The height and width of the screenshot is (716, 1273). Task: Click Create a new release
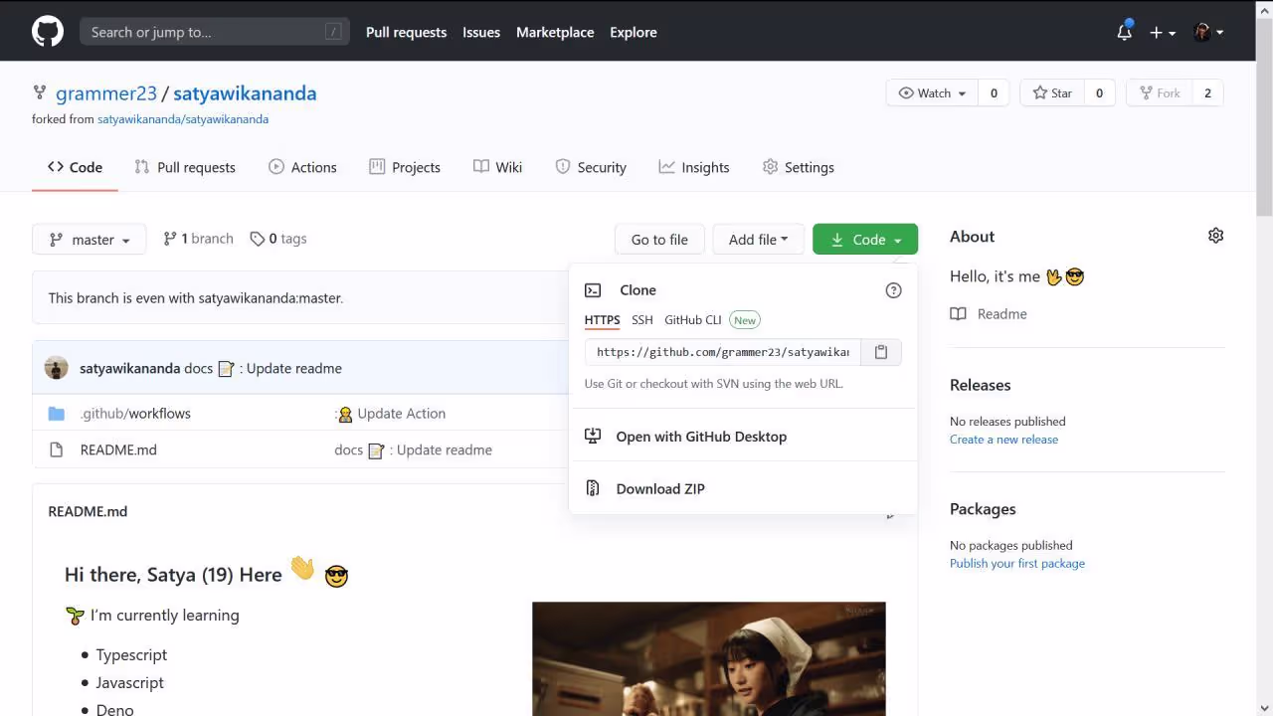click(x=1003, y=440)
